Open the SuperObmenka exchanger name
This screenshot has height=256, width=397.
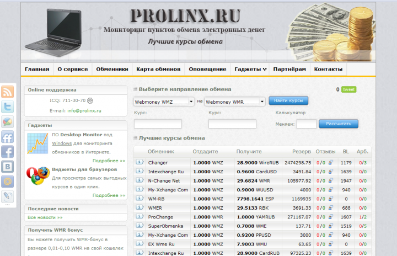165,226
